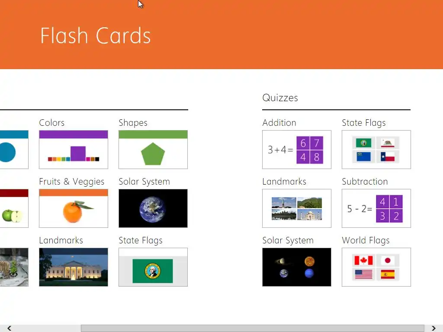Click the Fruits & Veggies label
Screen dimensions: 443x332
[72, 182]
